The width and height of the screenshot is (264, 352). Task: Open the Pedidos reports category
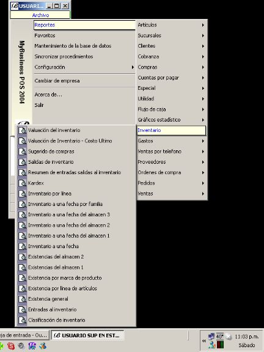171,183
